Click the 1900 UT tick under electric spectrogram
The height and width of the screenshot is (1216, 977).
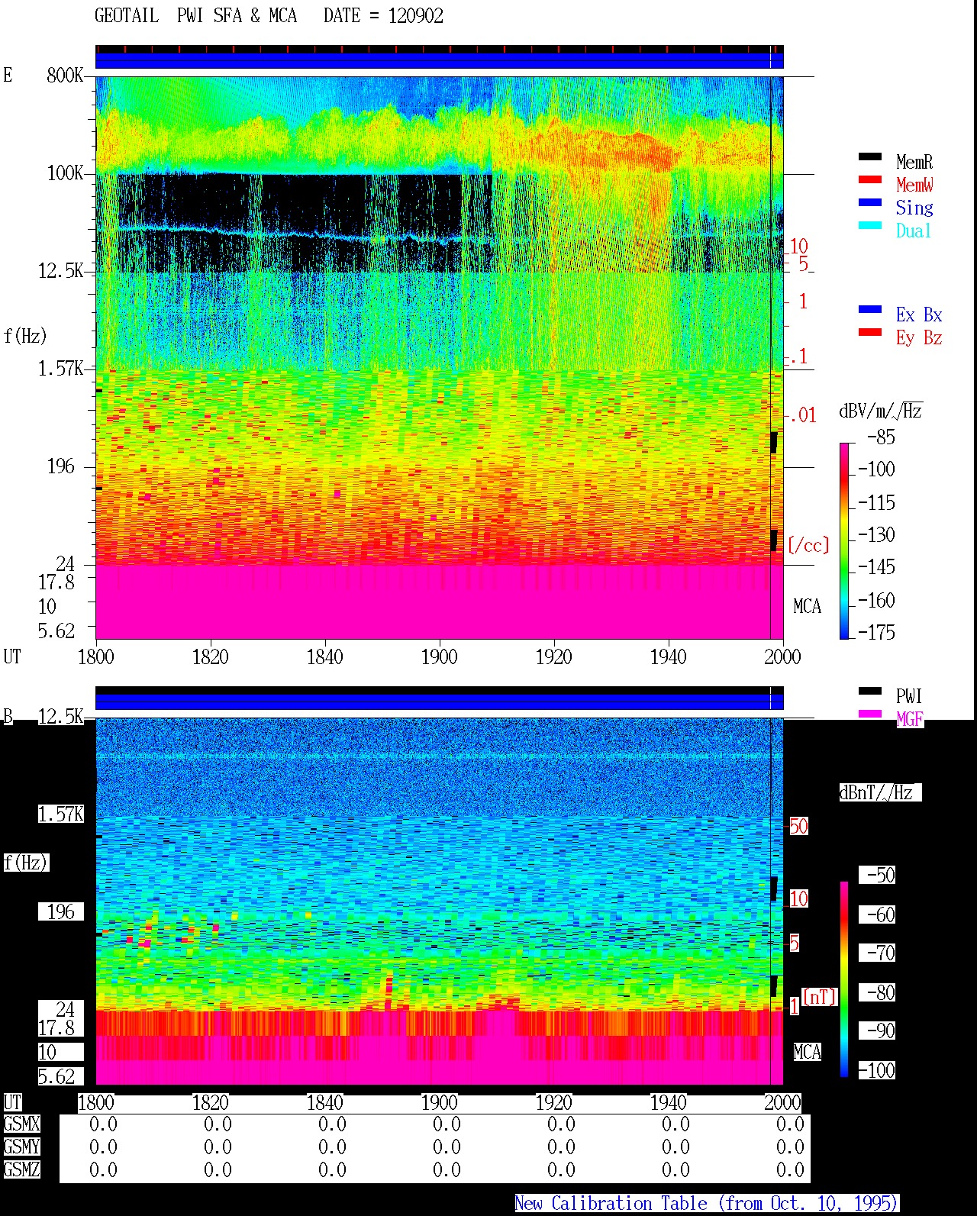click(x=440, y=656)
